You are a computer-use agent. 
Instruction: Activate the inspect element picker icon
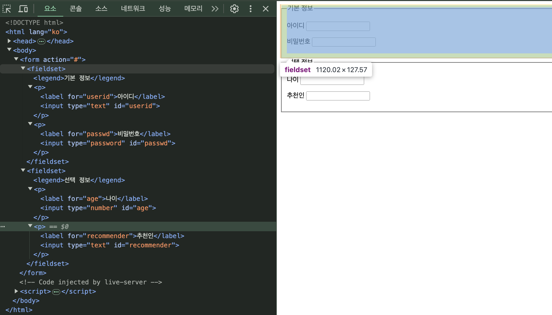point(7,9)
